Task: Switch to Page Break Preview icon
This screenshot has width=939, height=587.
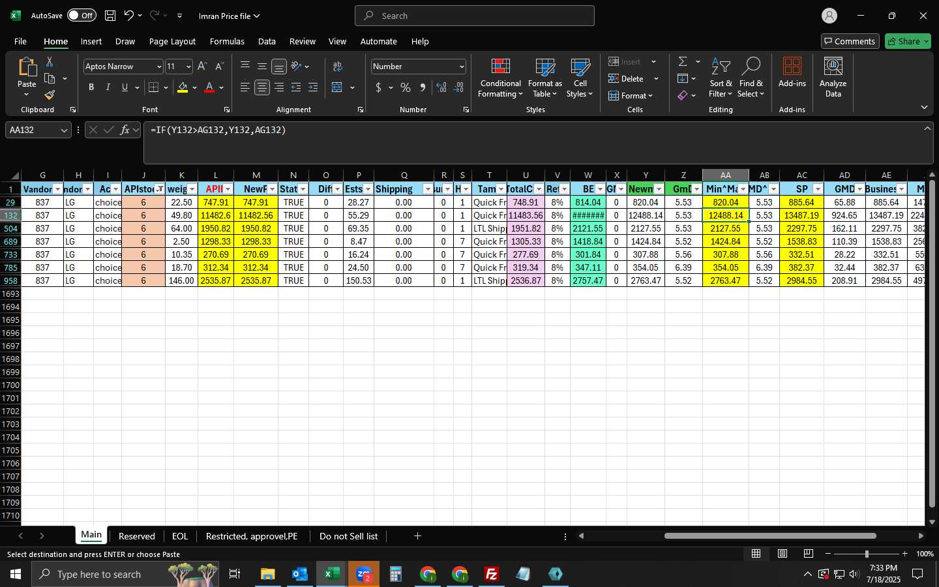Action: click(808, 554)
